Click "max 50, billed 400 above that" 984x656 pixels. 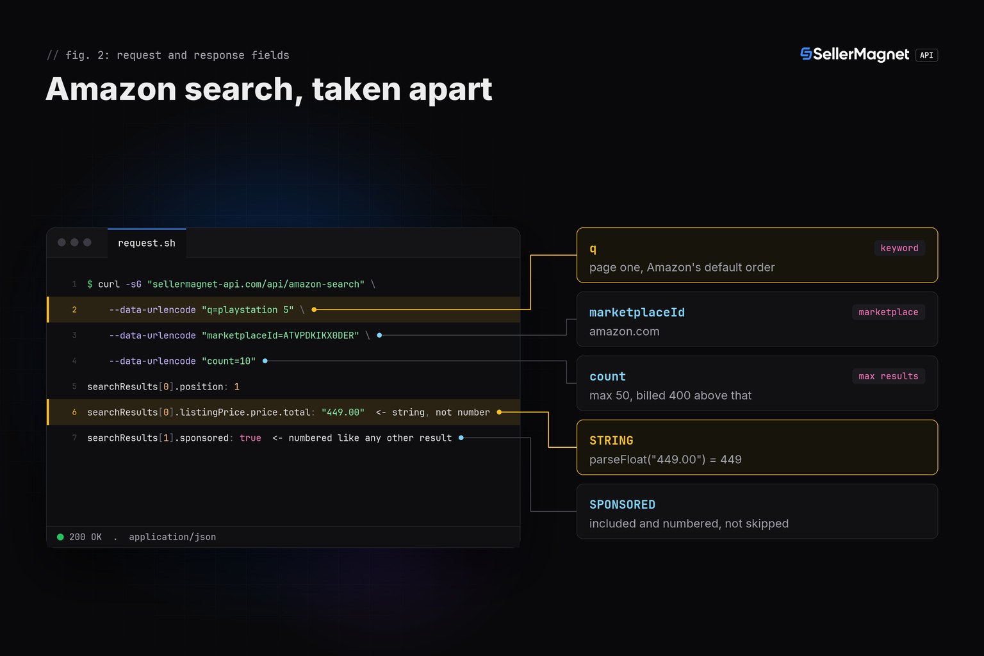[x=670, y=395]
